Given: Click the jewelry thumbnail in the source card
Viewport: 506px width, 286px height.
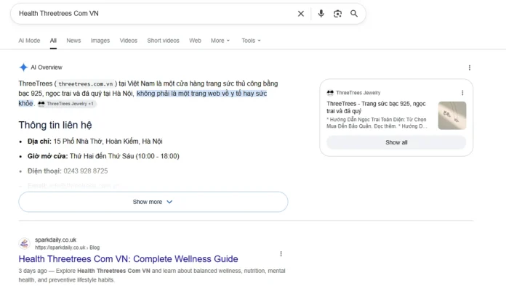Looking at the screenshot, I should (452, 115).
